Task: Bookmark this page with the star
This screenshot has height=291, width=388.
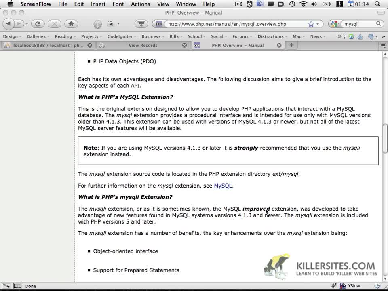Action: tap(311, 24)
